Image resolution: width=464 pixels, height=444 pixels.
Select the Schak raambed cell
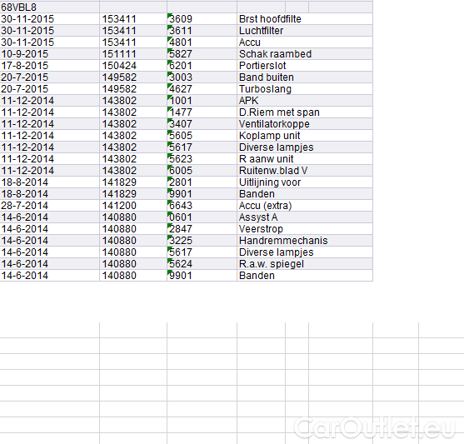click(305, 54)
